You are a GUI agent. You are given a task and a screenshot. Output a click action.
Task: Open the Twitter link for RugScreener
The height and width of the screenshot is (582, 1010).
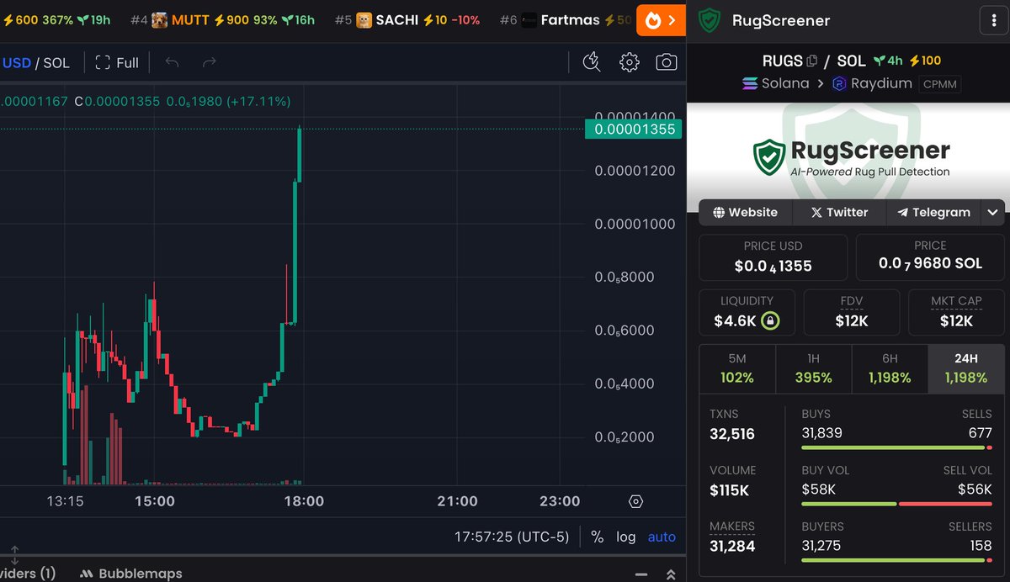coord(839,212)
